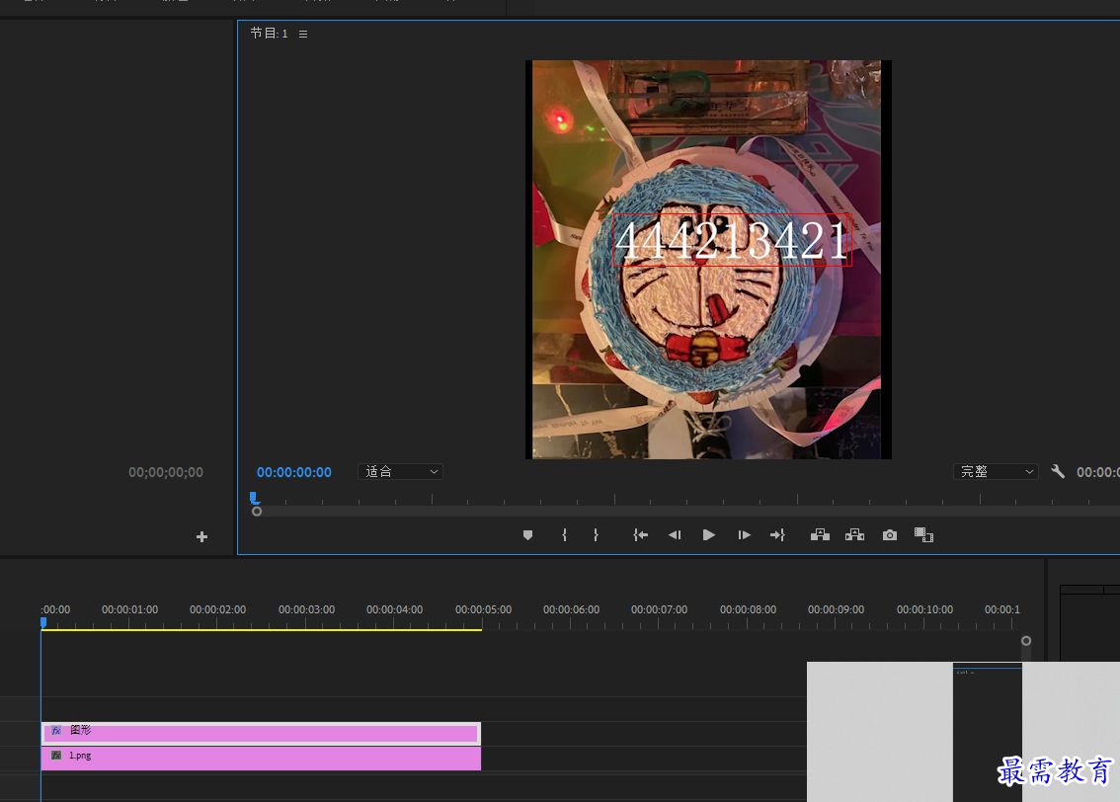Step back one frame
This screenshot has height=802, width=1120.
pyautogui.click(x=675, y=535)
